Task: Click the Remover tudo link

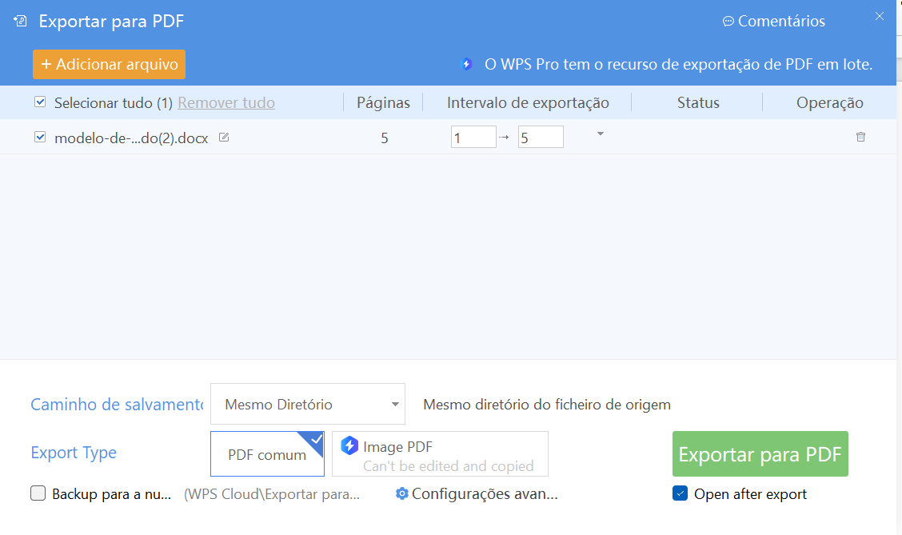Action: (x=225, y=102)
